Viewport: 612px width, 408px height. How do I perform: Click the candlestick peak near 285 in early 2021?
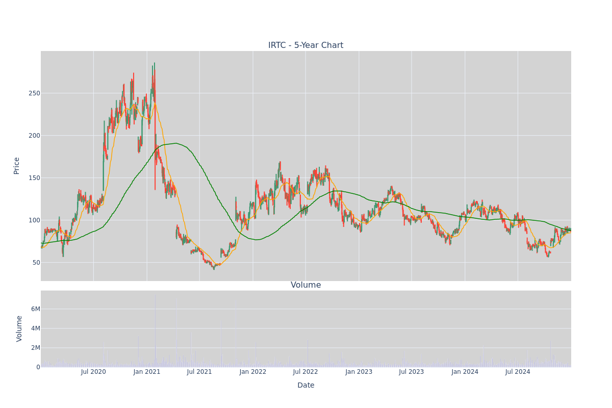tap(155, 65)
